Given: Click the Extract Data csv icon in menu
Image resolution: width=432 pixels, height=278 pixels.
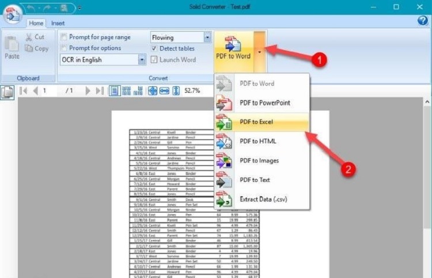Looking at the screenshot, I should coord(223,199).
